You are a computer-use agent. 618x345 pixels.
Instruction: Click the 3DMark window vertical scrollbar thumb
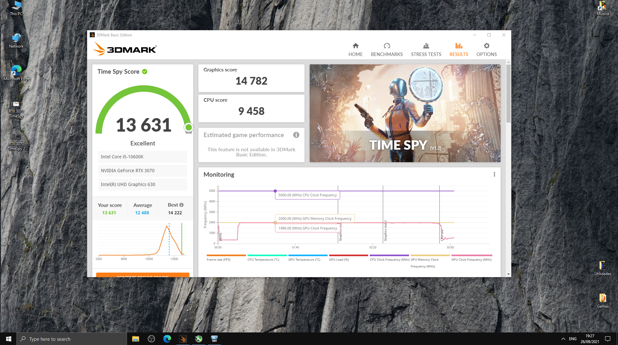pyautogui.click(x=508, y=93)
